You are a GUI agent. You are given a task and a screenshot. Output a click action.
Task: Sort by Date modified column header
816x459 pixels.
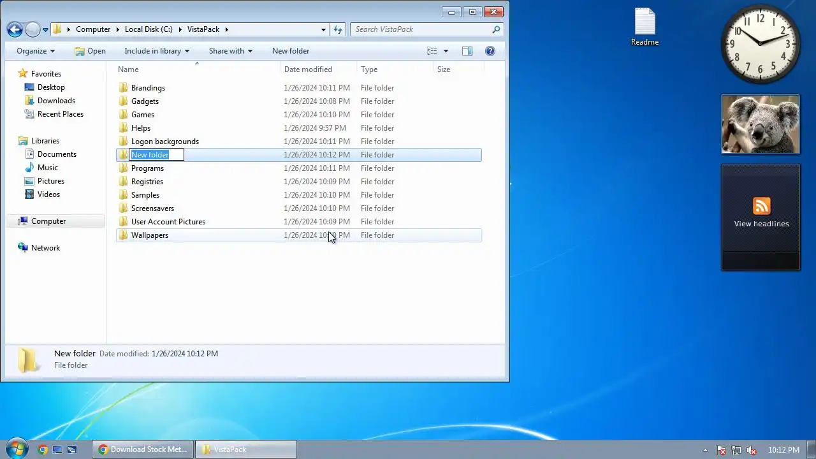click(x=318, y=69)
